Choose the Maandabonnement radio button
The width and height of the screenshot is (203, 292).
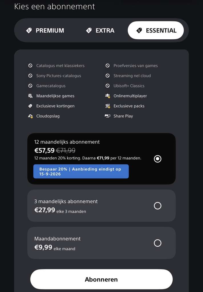pos(158,243)
